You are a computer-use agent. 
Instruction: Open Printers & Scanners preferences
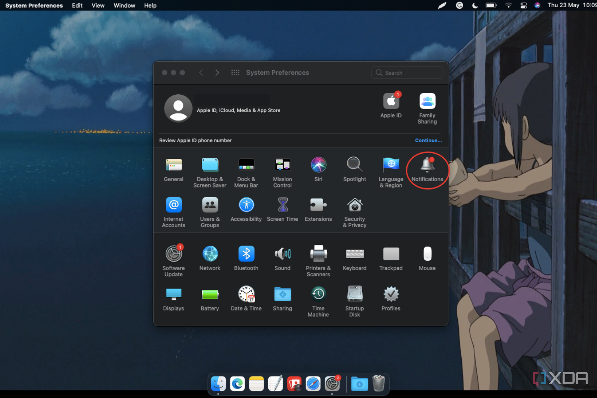pyautogui.click(x=318, y=254)
